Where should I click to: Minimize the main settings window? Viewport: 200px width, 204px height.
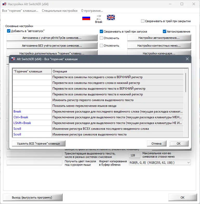(170, 4)
